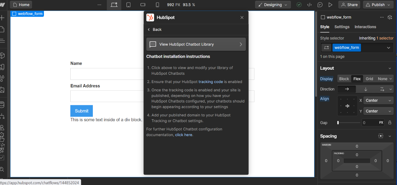
Task: Lock the gap values icon
Action: click(x=390, y=122)
